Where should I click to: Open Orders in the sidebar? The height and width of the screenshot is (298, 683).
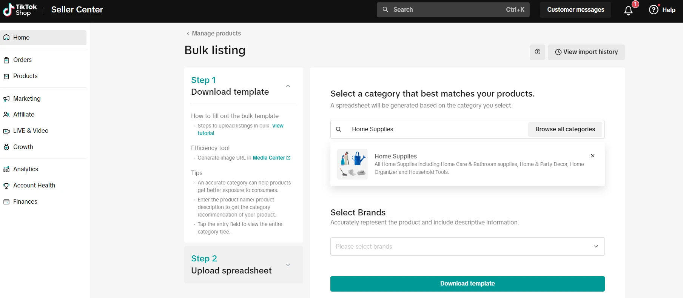(22, 60)
